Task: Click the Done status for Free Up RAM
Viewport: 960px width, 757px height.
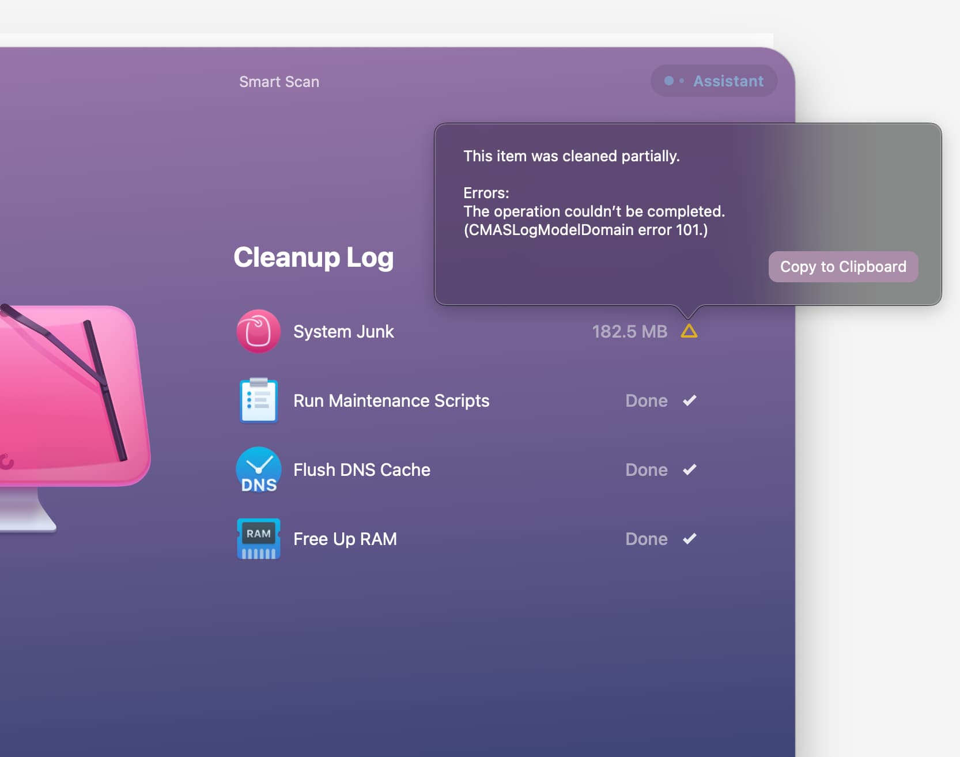Action: pyautogui.click(x=646, y=539)
